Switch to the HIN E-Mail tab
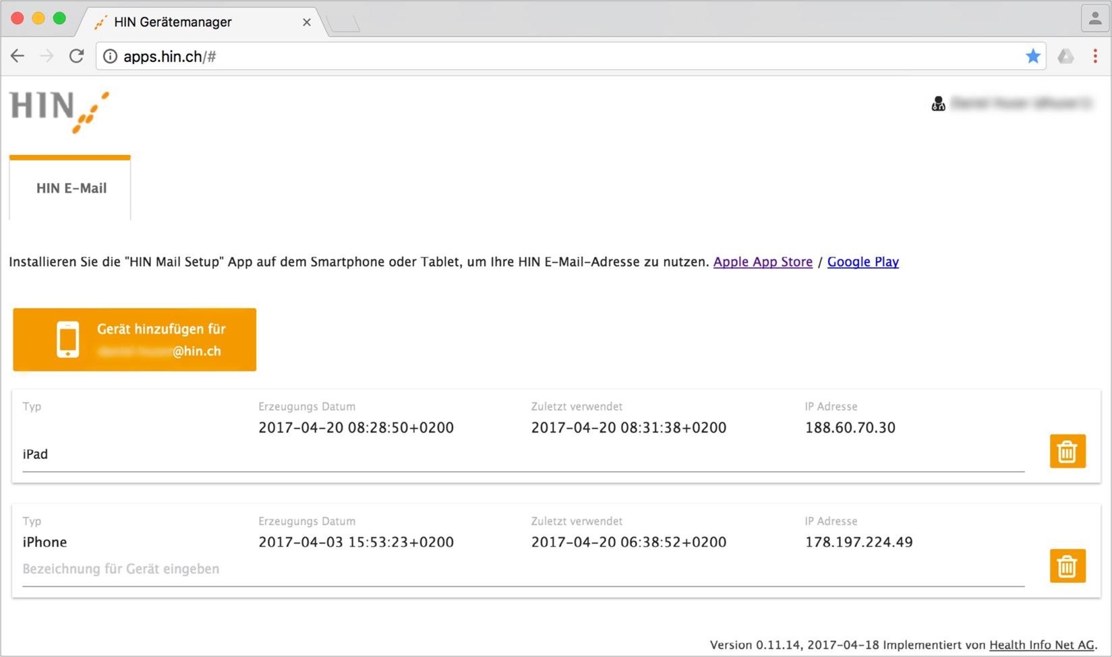Viewport: 1112px width, 657px height. 70,188
